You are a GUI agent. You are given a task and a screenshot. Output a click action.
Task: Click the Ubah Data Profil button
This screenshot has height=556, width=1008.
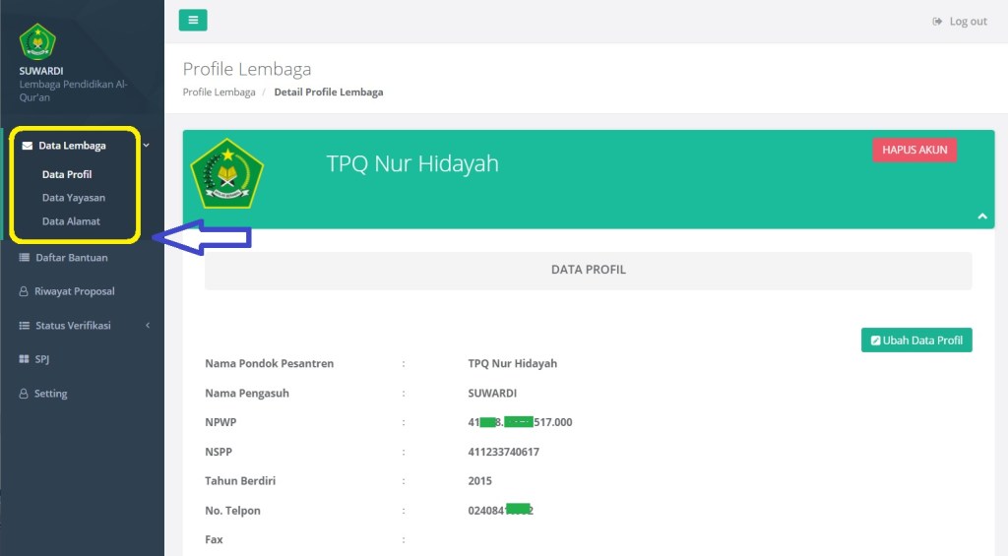pos(916,340)
